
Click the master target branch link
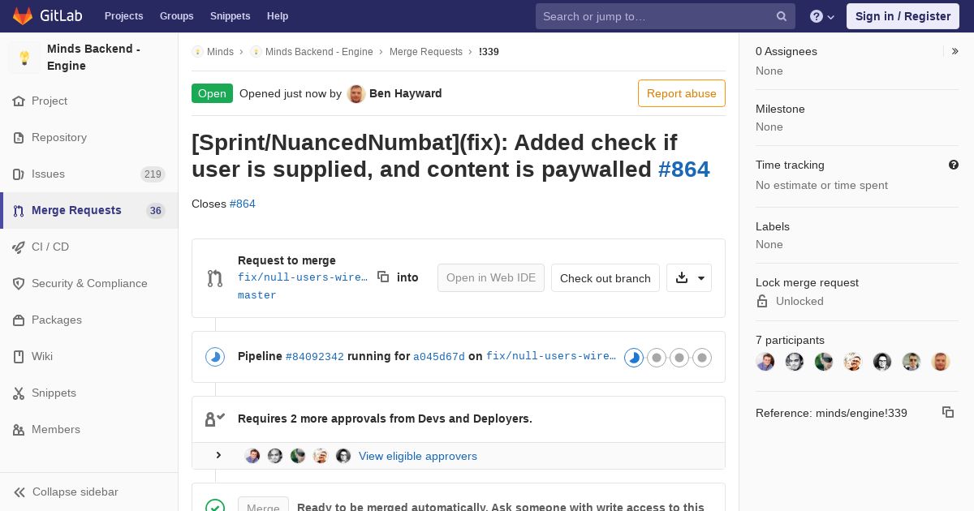point(257,295)
